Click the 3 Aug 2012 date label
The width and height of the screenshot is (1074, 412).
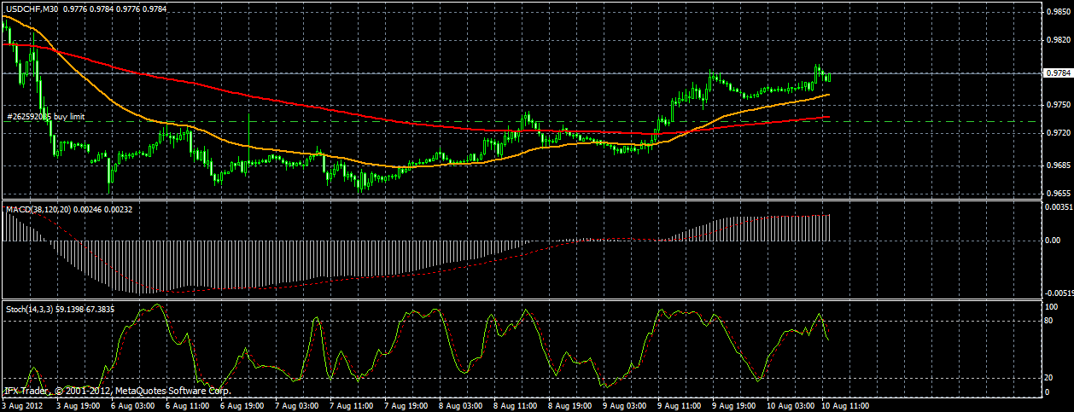[20, 406]
